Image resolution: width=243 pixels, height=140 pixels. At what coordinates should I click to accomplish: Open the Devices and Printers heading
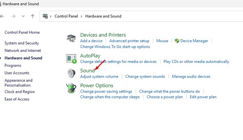coord(103,35)
